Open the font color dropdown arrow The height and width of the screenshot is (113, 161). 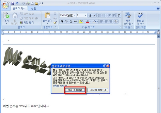pyautogui.click(x=91, y=22)
